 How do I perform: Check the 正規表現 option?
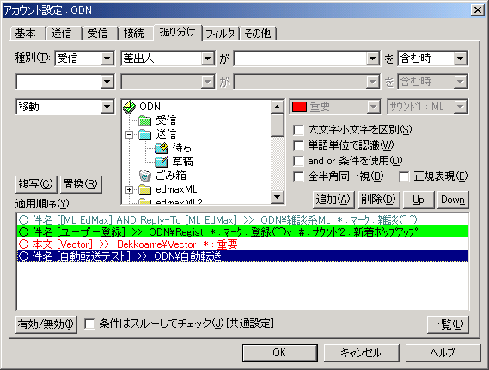(404, 176)
